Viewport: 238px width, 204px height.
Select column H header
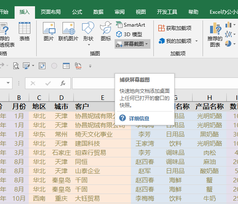210,97
